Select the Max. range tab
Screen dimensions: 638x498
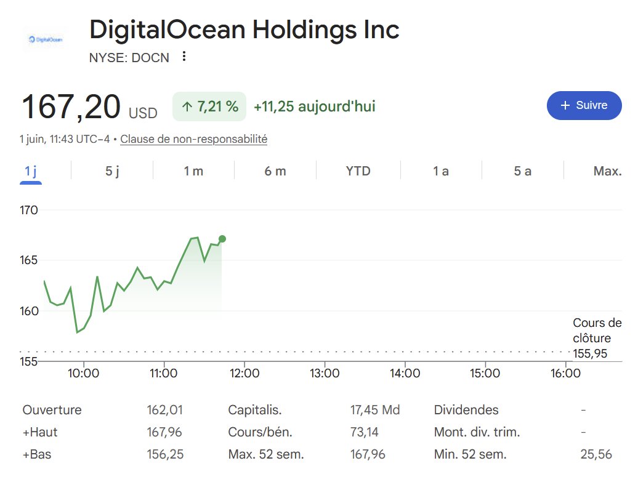tap(607, 171)
